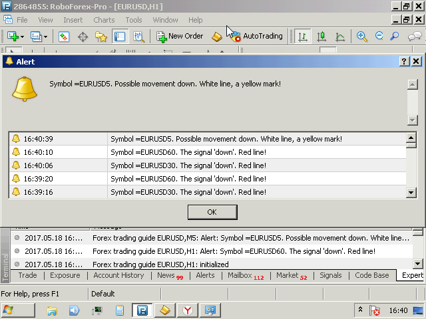Open the Charts menu

pyautogui.click(x=104, y=20)
